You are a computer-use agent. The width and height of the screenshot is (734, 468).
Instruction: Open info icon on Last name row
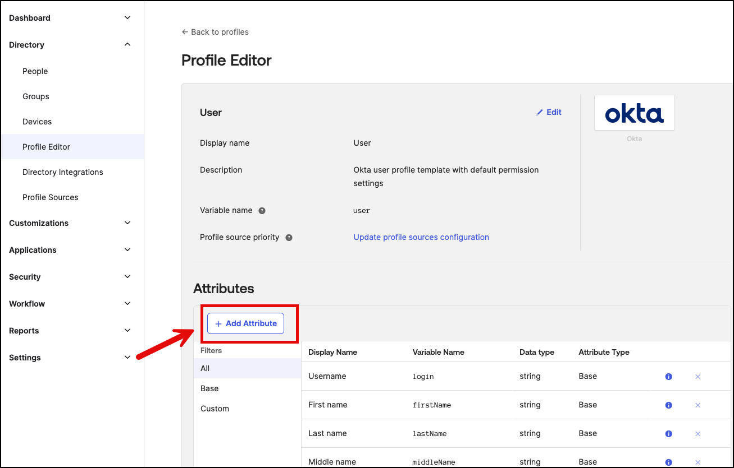click(668, 434)
